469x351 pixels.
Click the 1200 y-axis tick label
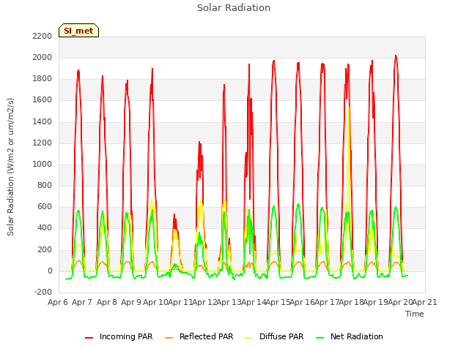[43, 143]
